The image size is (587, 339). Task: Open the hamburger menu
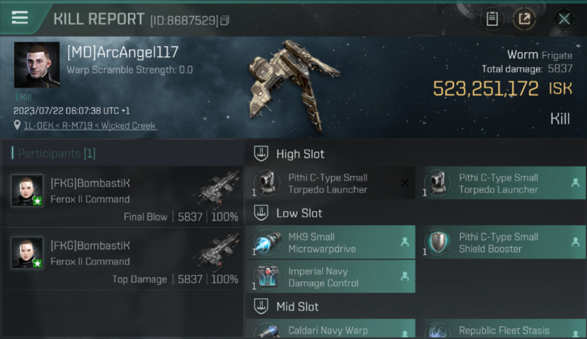(20, 18)
